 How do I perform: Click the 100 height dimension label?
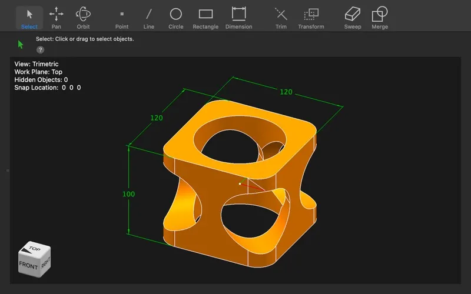[128, 194]
